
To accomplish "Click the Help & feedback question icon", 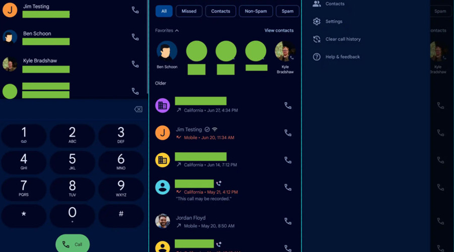I will (317, 57).
